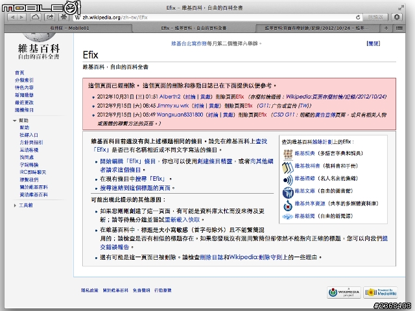
Task: Click 開始編輯「Efix」條目 link
Action: pos(128,161)
